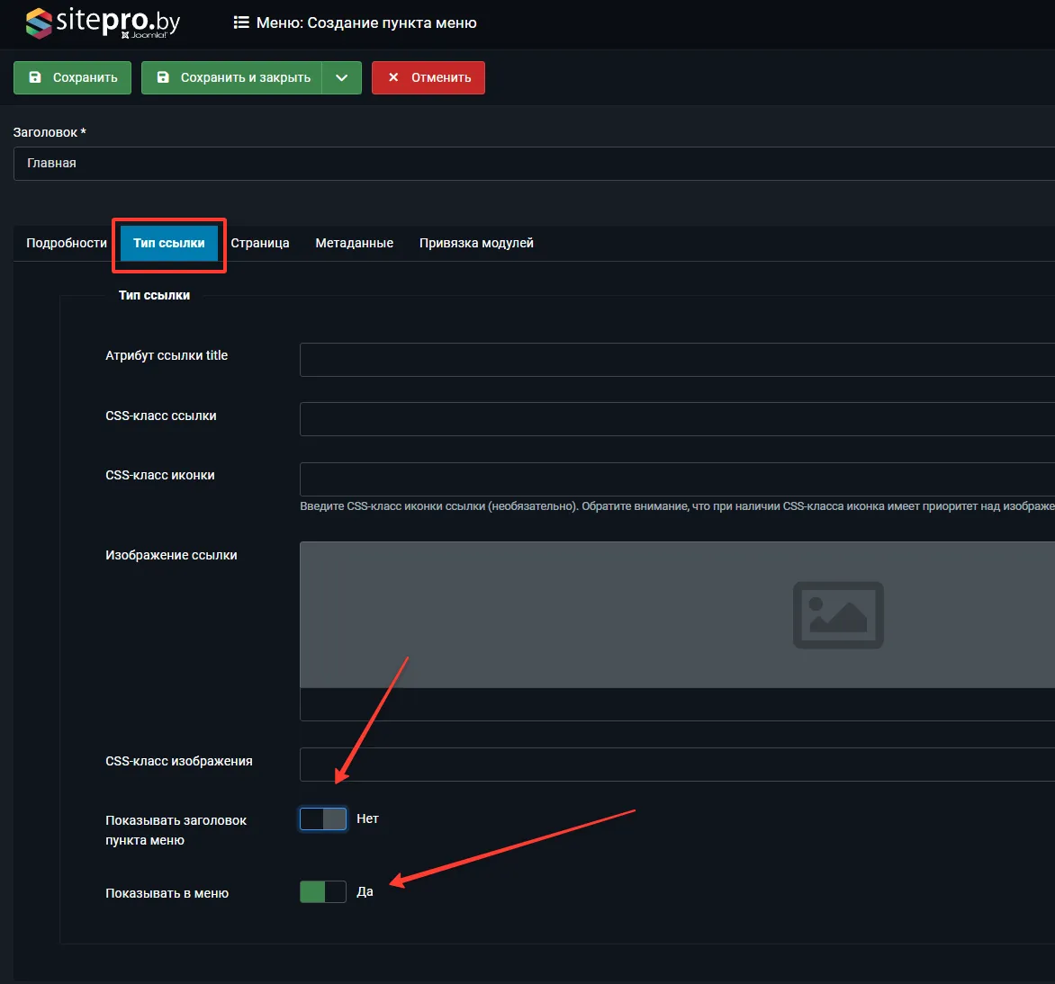1055x984 pixels.
Task: Switch to the Страница tab
Action: 260,243
